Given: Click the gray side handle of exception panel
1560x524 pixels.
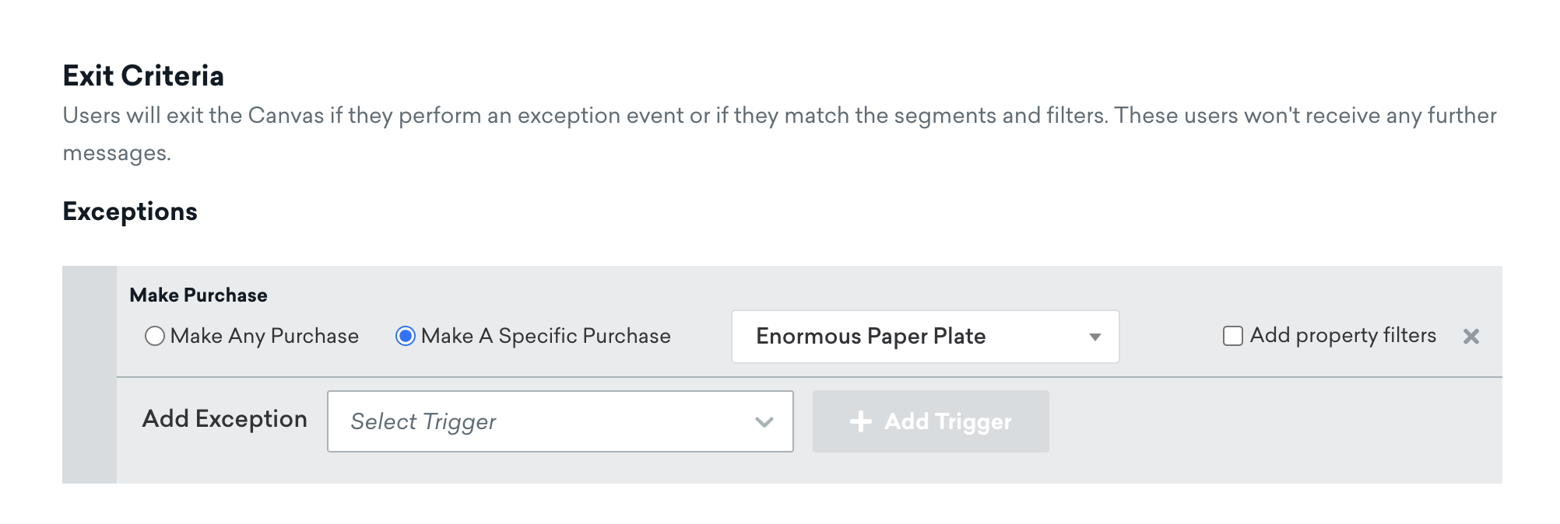Looking at the screenshot, I should 90,375.
